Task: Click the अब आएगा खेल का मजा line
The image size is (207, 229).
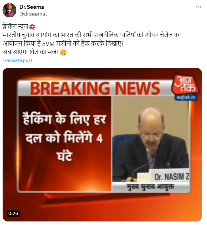Action: click(x=30, y=52)
